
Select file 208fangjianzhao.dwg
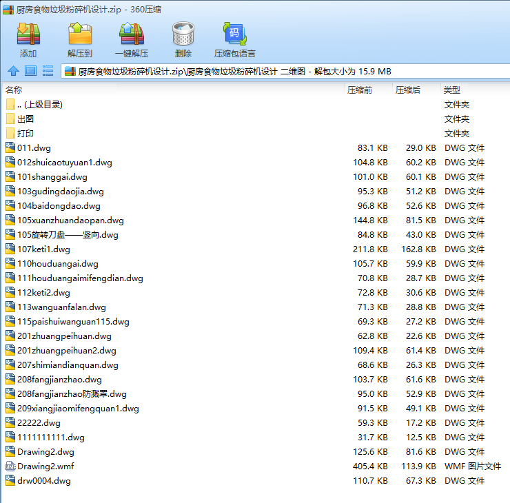(59, 380)
